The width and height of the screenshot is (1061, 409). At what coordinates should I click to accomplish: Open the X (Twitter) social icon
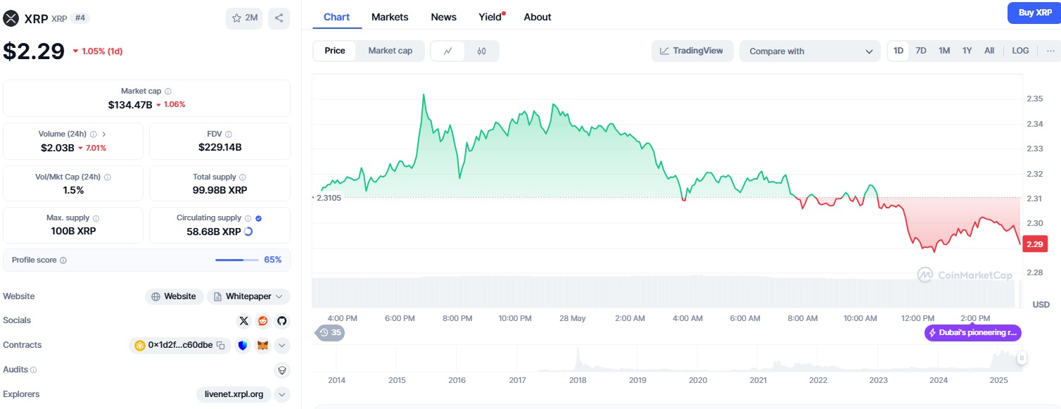point(244,321)
